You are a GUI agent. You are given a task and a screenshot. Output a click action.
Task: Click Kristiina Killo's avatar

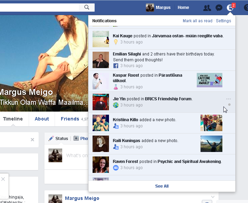point(101,123)
